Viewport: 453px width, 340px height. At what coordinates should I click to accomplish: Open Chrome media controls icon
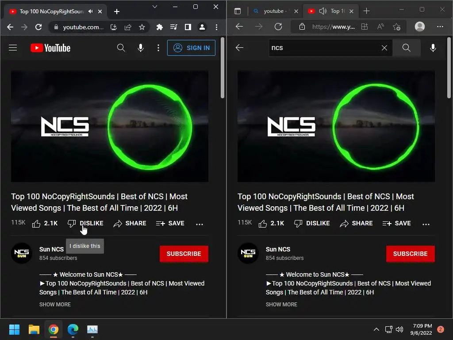click(x=173, y=27)
